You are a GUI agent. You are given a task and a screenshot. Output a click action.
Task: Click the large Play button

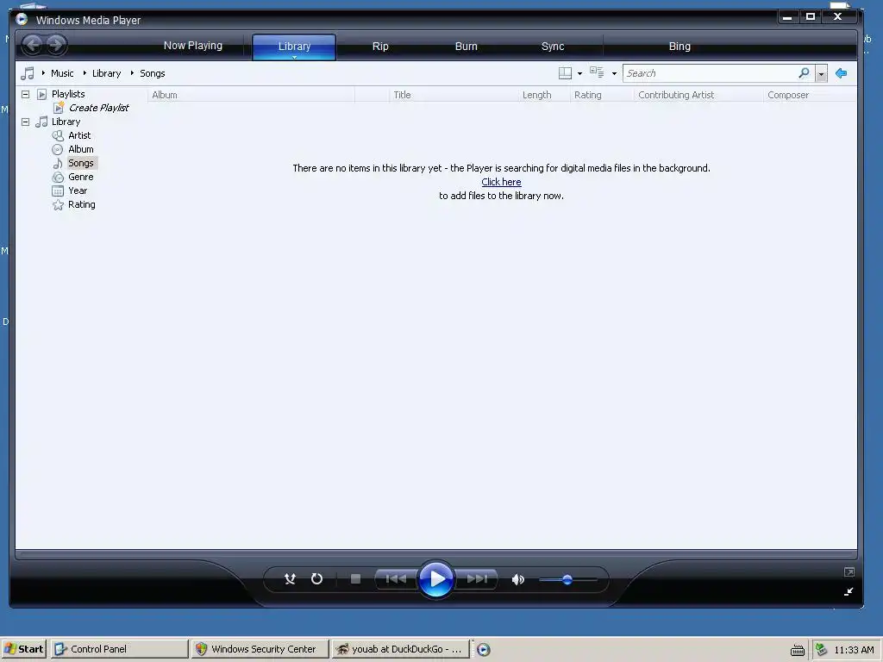[x=436, y=578]
